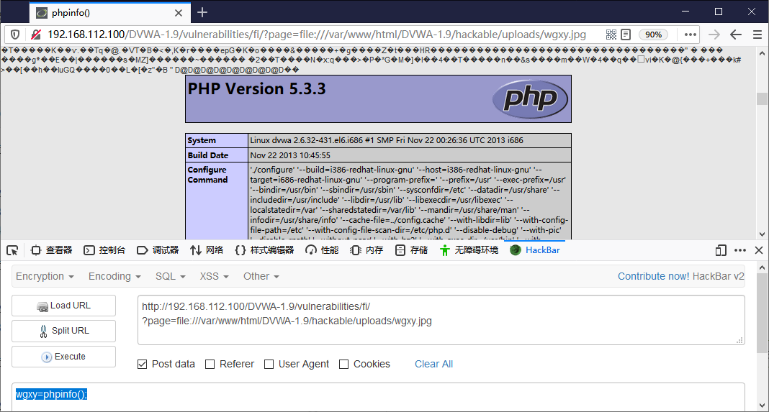769x412 pixels.
Task: Click inside the HackBar URL text area
Action: [441, 320]
